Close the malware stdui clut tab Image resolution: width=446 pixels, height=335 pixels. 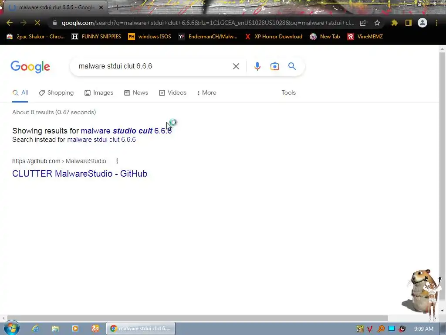click(101, 8)
